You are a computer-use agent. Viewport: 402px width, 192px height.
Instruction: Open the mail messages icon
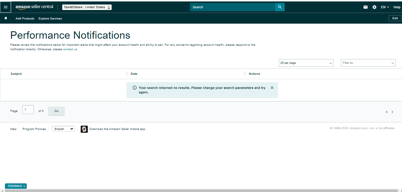[x=366, y=7]
